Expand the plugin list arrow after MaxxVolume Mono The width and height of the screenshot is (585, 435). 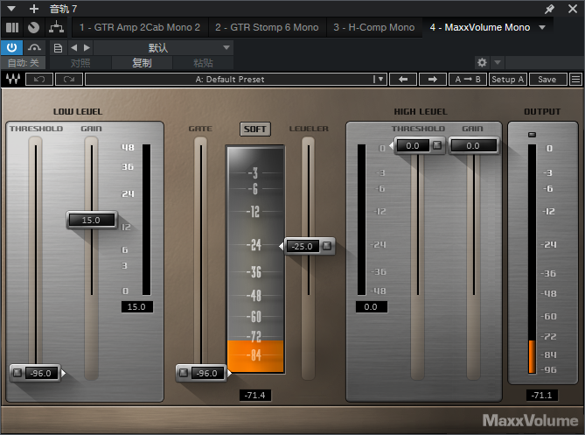tap(542, 27)
